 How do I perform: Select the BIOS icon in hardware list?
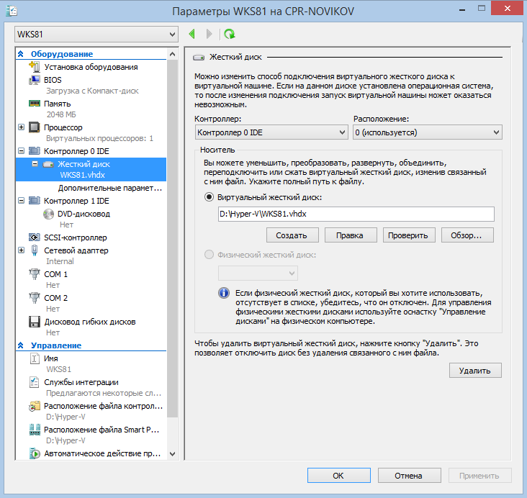click(x=34, y=80)
